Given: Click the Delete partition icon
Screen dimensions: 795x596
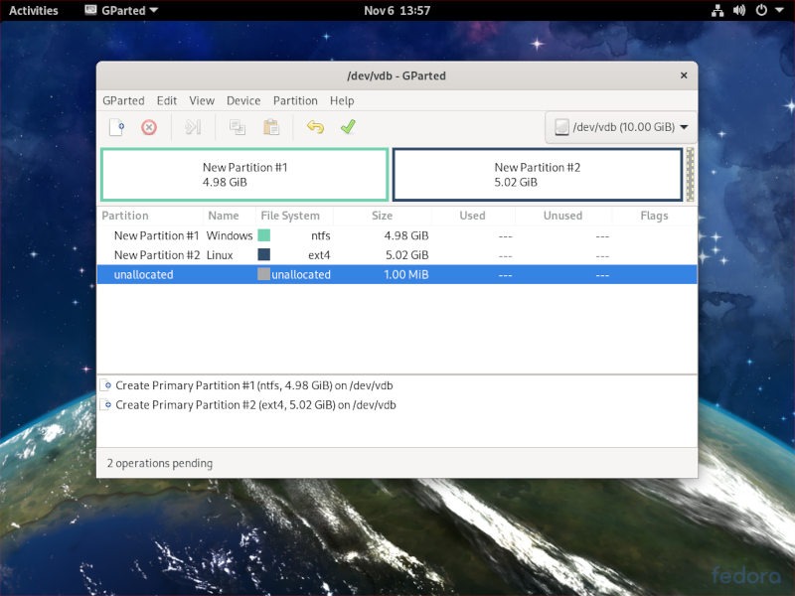Looking at the screenshot, I should click(150, 127).
